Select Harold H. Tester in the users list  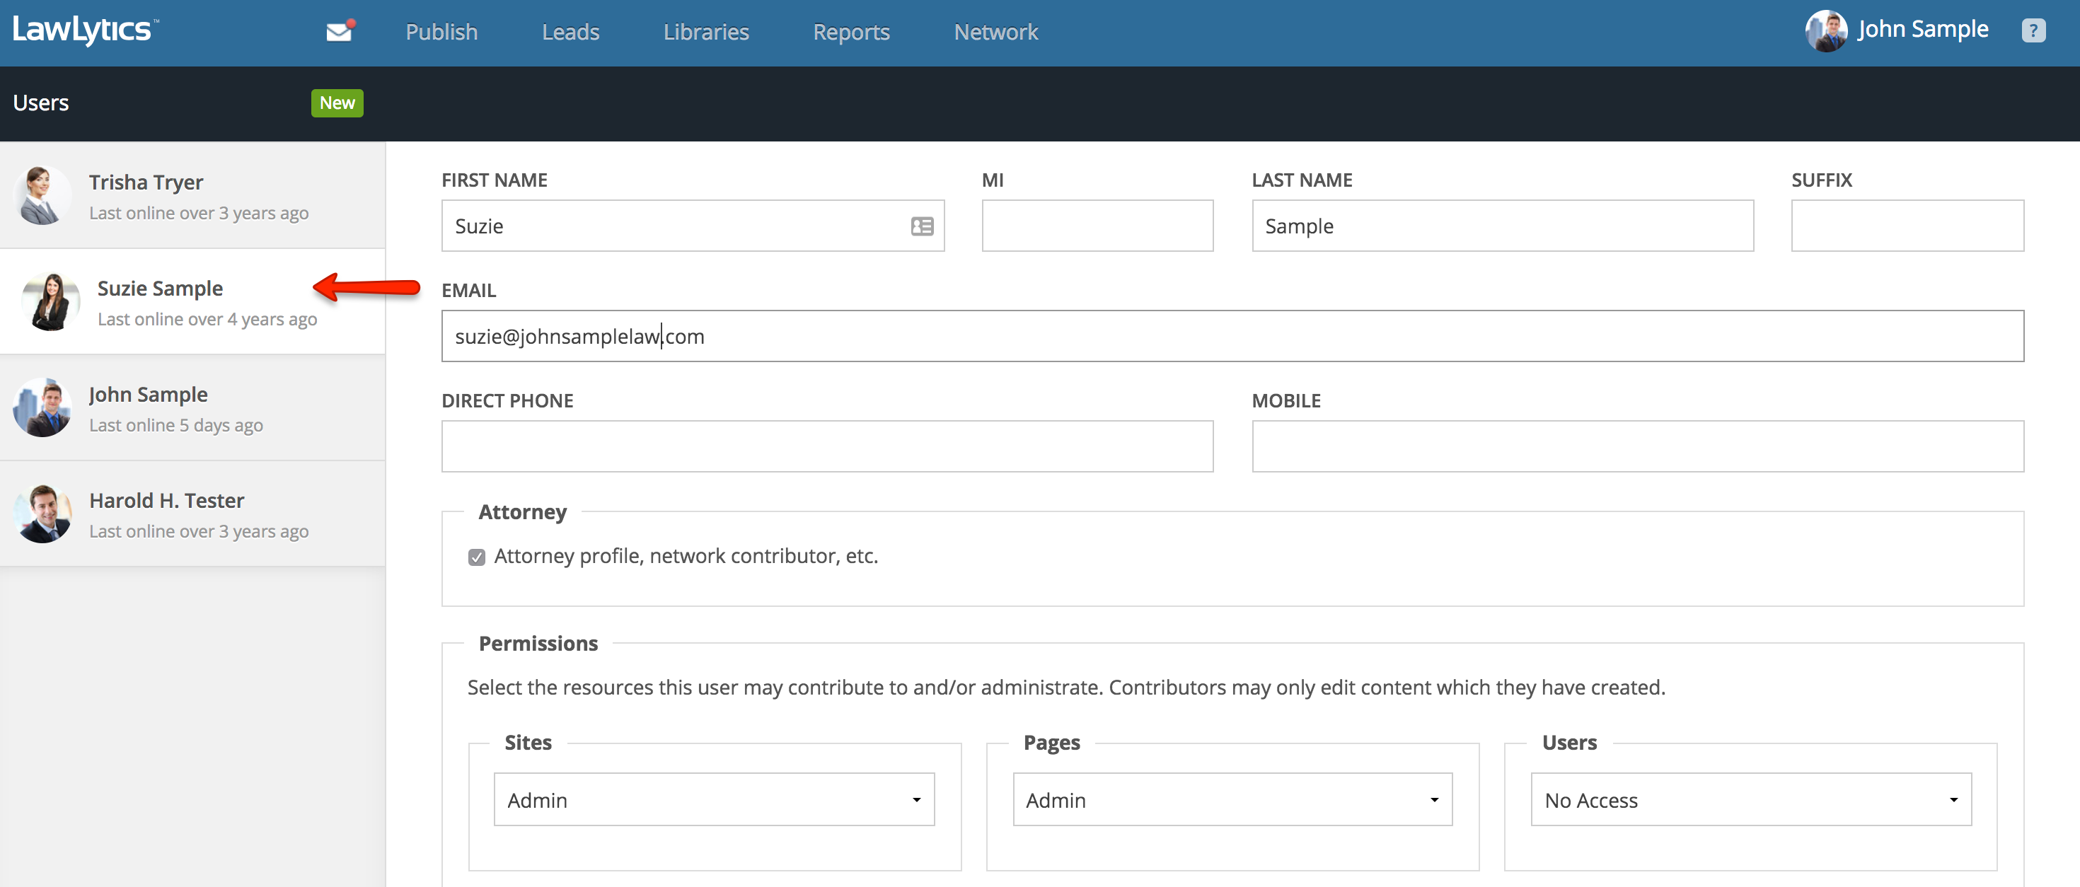click(x=192, y=514)
